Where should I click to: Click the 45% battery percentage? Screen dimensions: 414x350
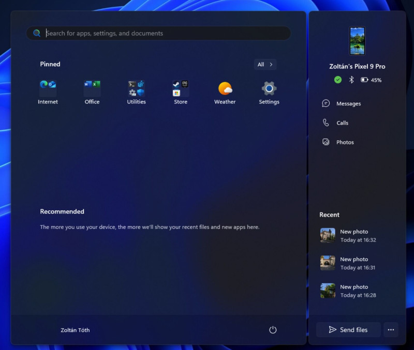coord(376,80)
